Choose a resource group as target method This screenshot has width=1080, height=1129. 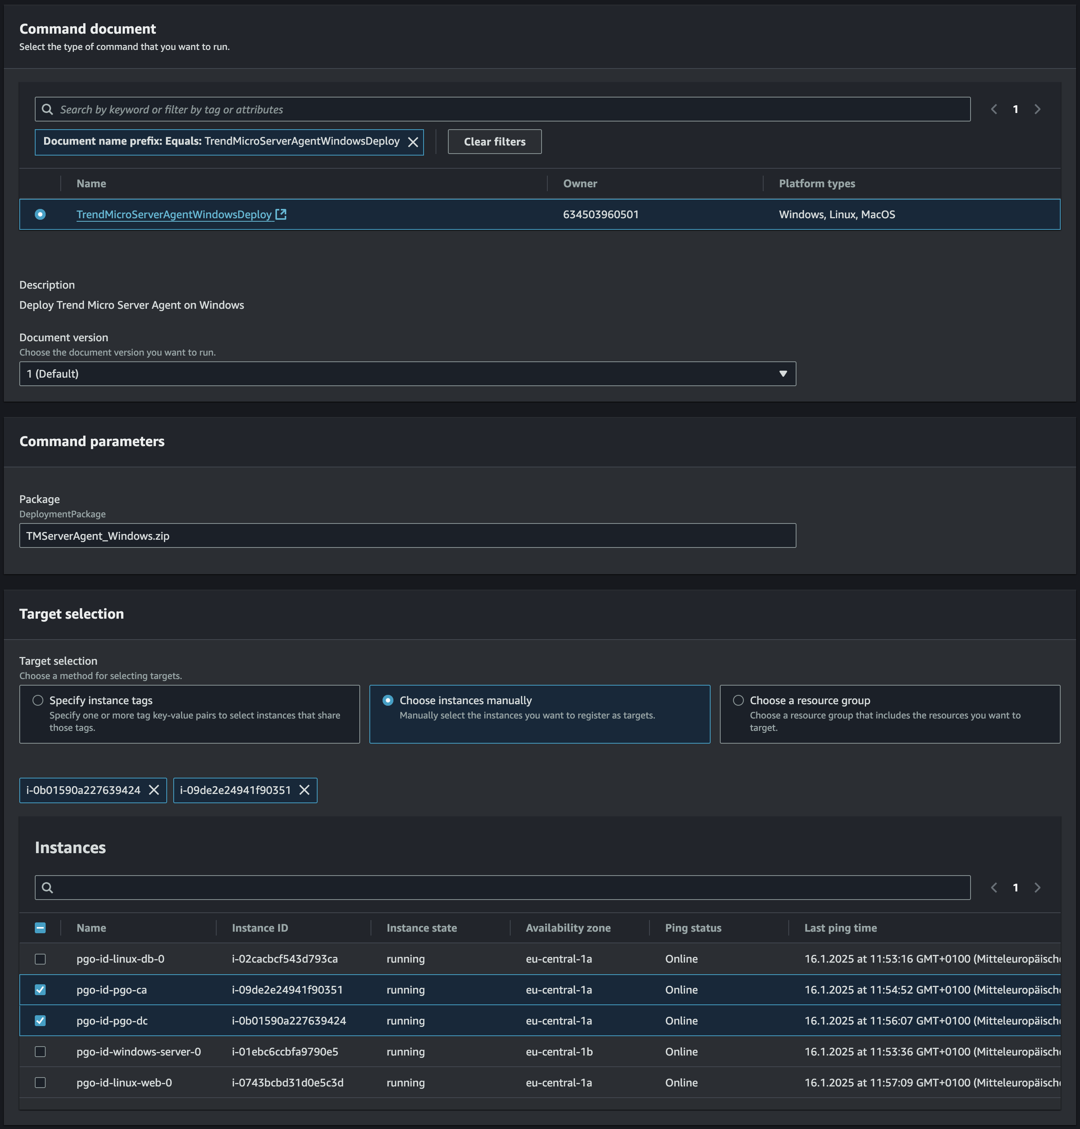pos(738,700)
